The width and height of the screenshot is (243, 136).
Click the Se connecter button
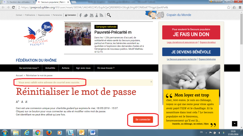point(143,120)
